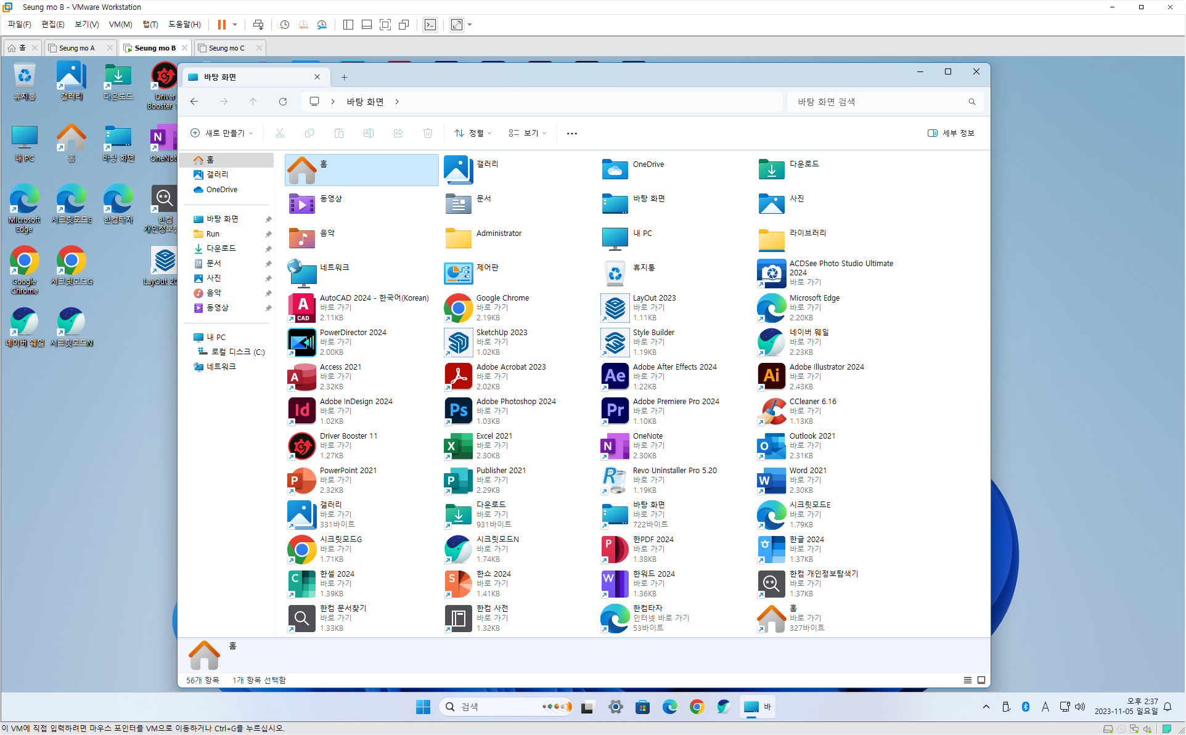Click the Adobe Illustrator 2024 icon

(x=772, y=376)
